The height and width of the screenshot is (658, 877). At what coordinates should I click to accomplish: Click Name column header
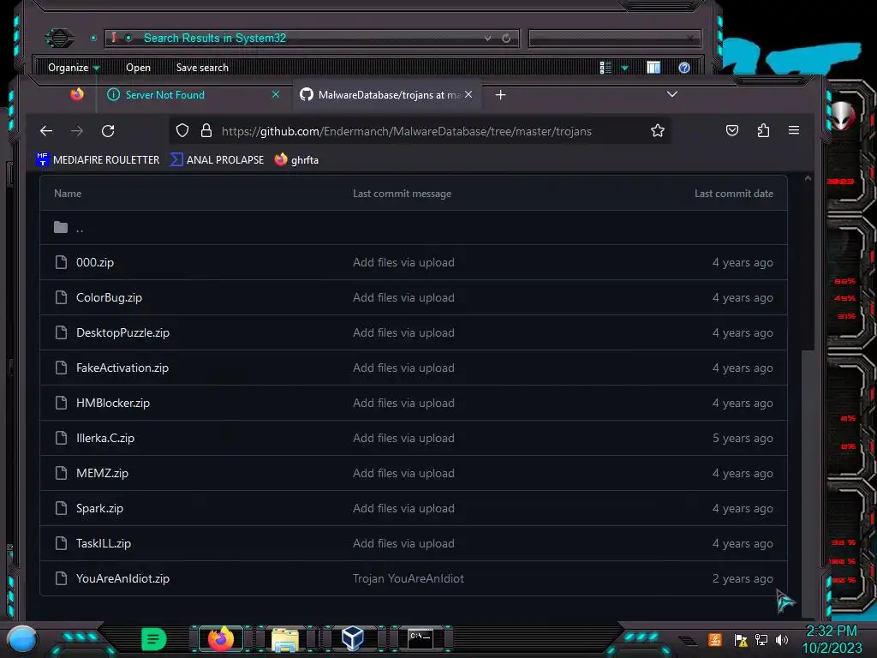point(68,194)
